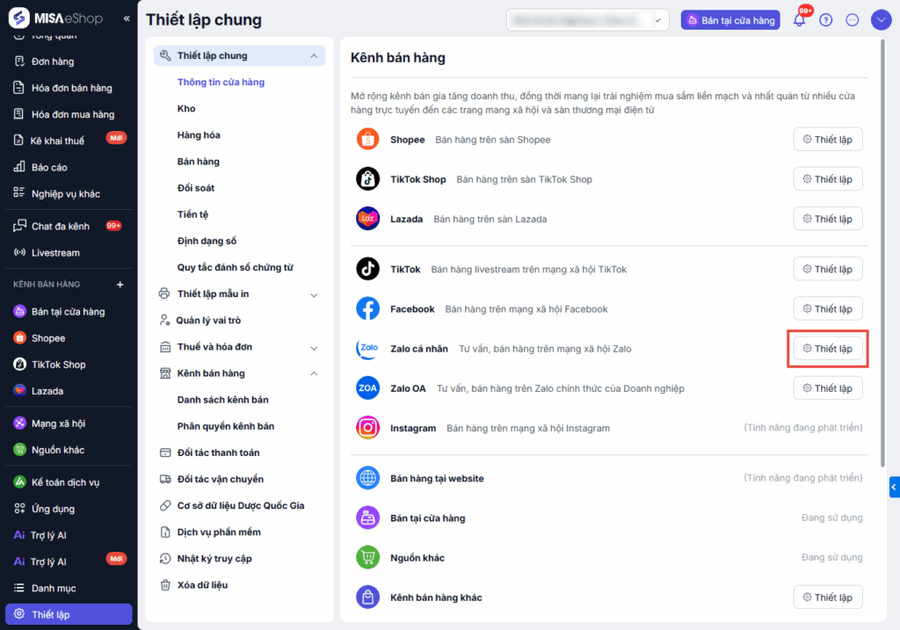Image resolution: width=900 pixels, height=630 pixels.
Task: Click Thiết lập button for Zalo cá nhân
Action: pyautogui.click(x=828, y=348)
